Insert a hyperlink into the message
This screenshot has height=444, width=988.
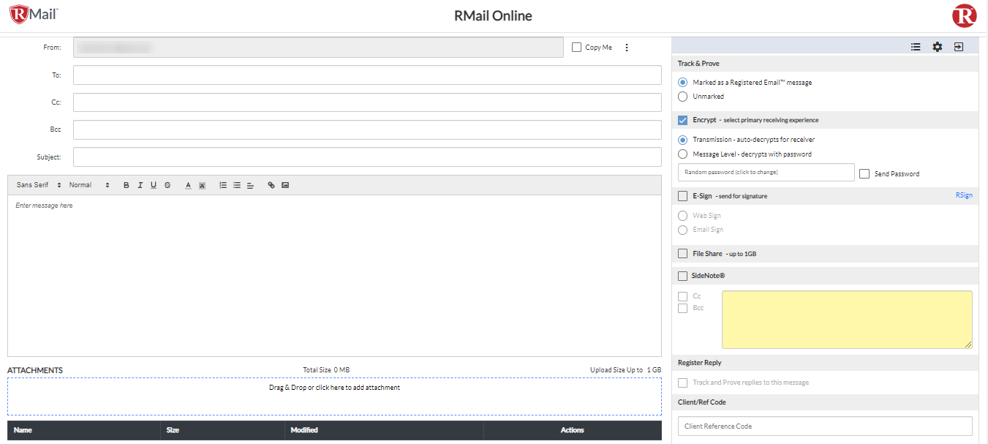tap(271, 185)
